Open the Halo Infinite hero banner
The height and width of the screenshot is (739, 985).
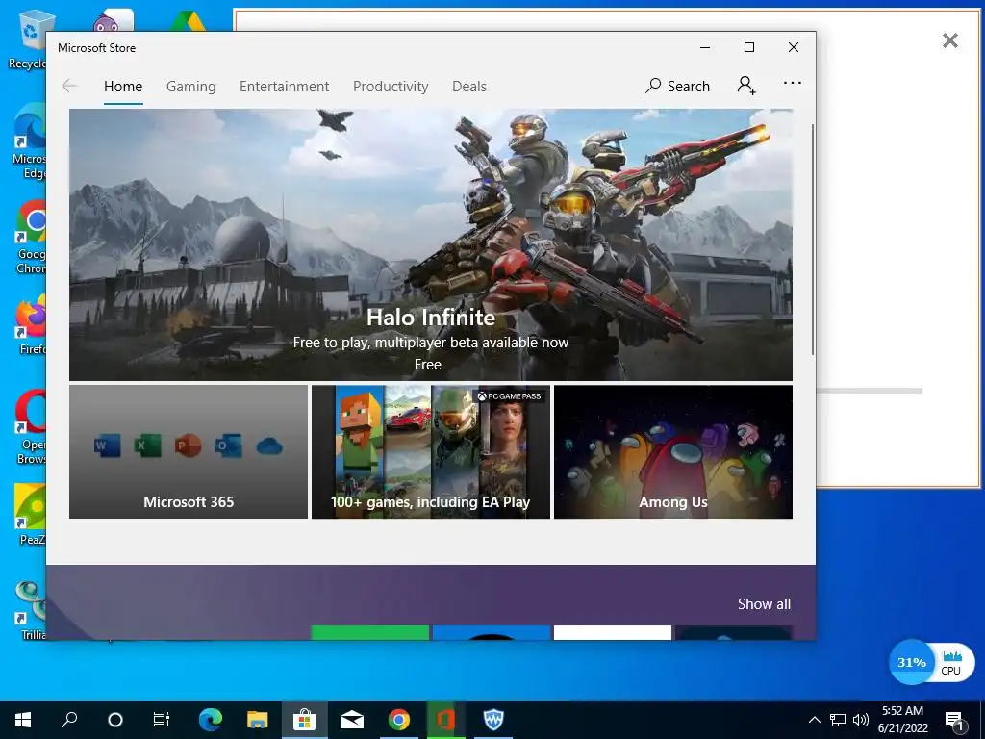[x=431, y=245]
